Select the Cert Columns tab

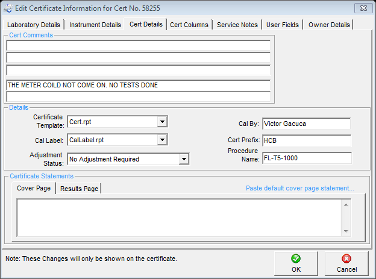click(189, 25)
